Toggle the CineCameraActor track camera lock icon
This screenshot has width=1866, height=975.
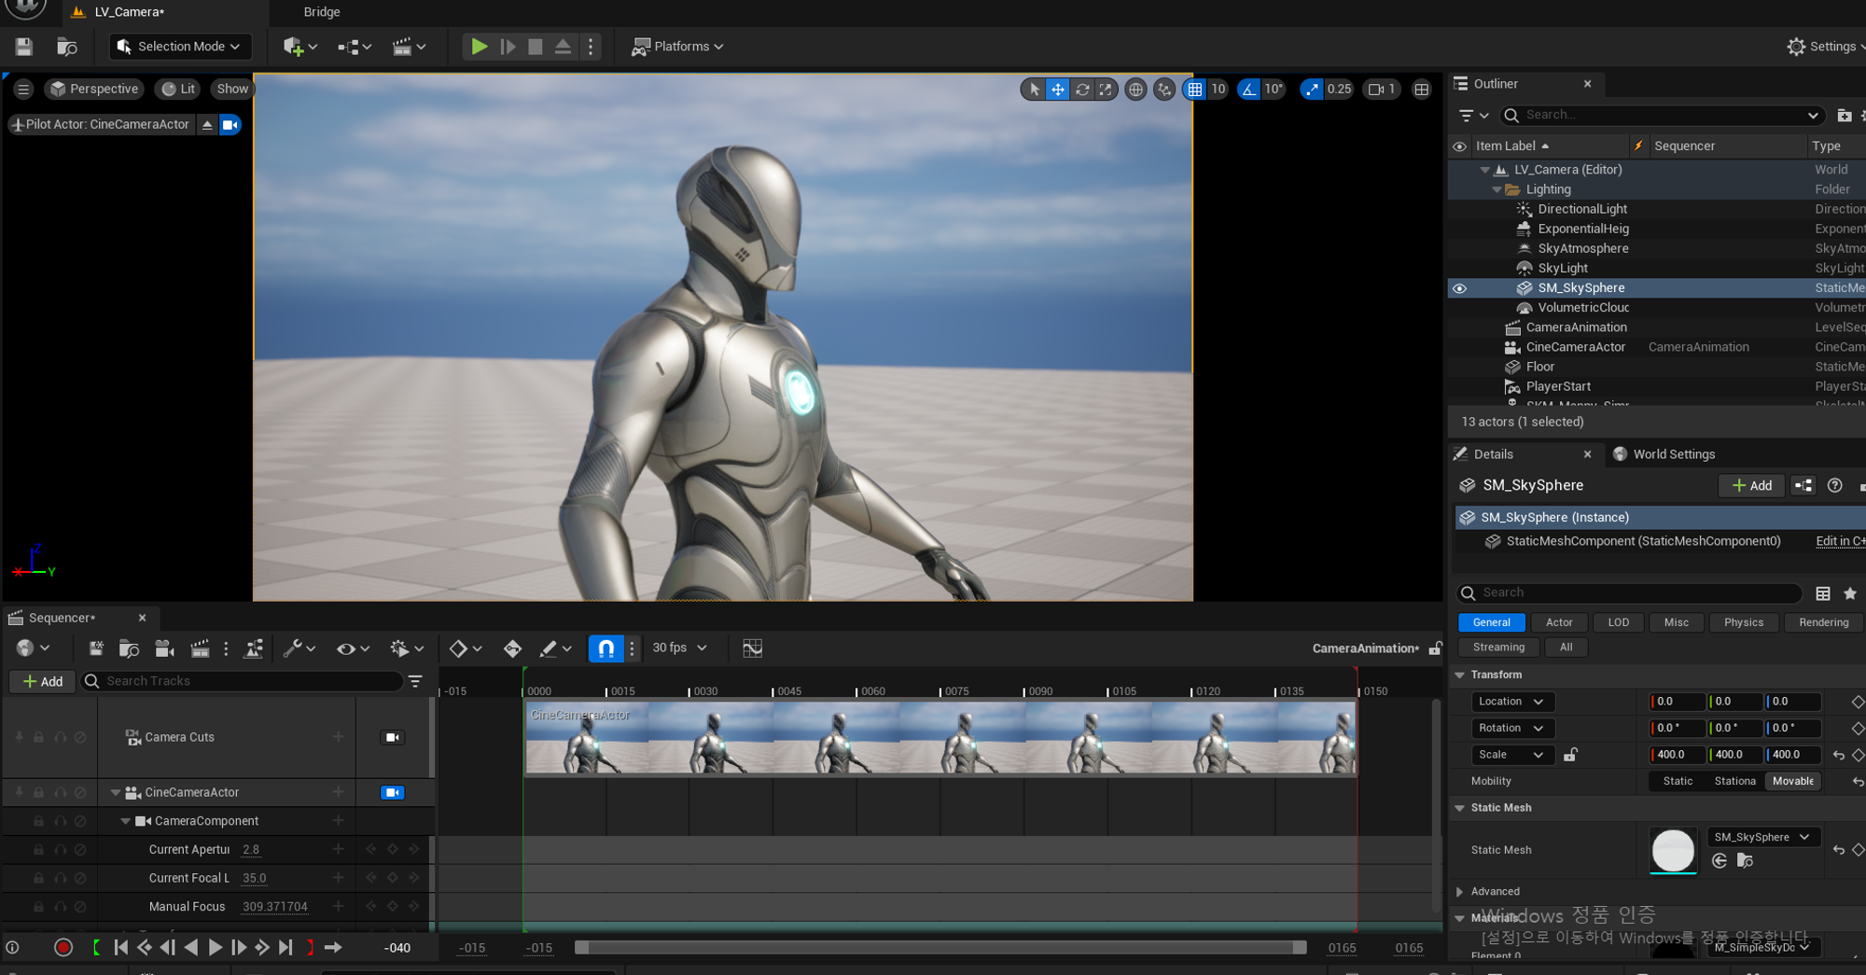point(392,792)
